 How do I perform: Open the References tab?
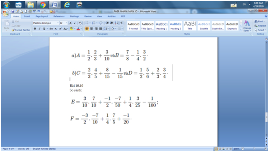(x=59, y=17)
